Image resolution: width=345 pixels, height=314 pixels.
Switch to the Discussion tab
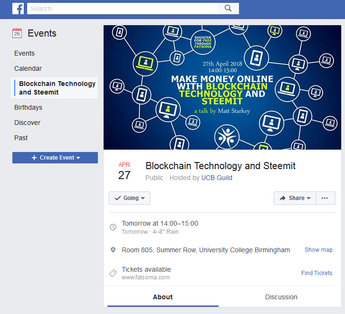281,297
